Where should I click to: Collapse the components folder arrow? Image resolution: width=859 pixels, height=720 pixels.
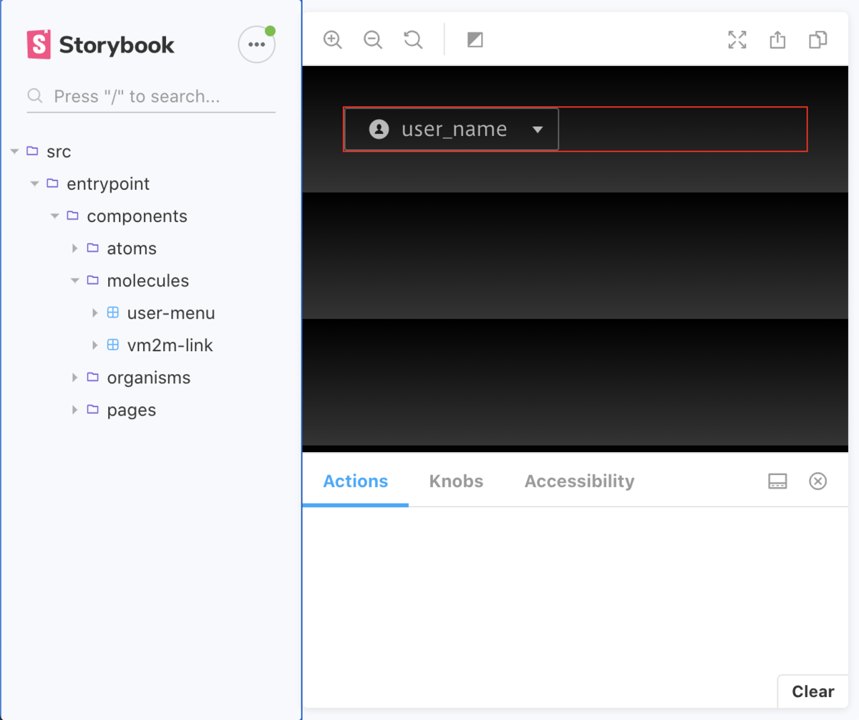tap(54, 216)
